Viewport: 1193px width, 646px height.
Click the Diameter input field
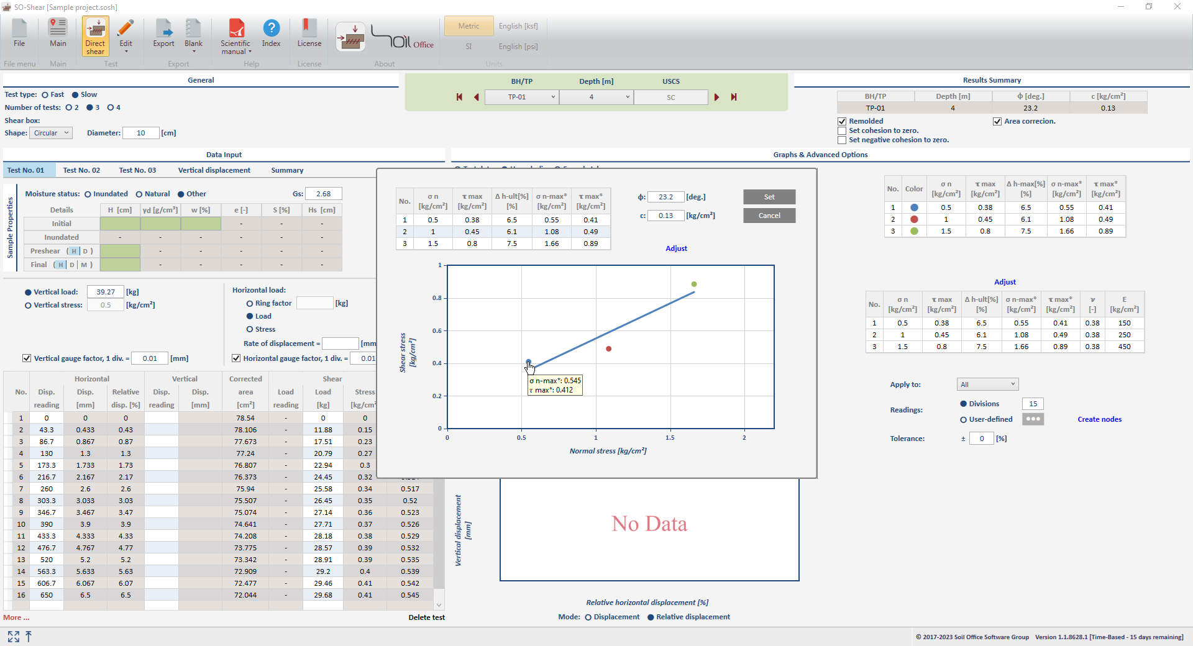(x=141, y=133)
